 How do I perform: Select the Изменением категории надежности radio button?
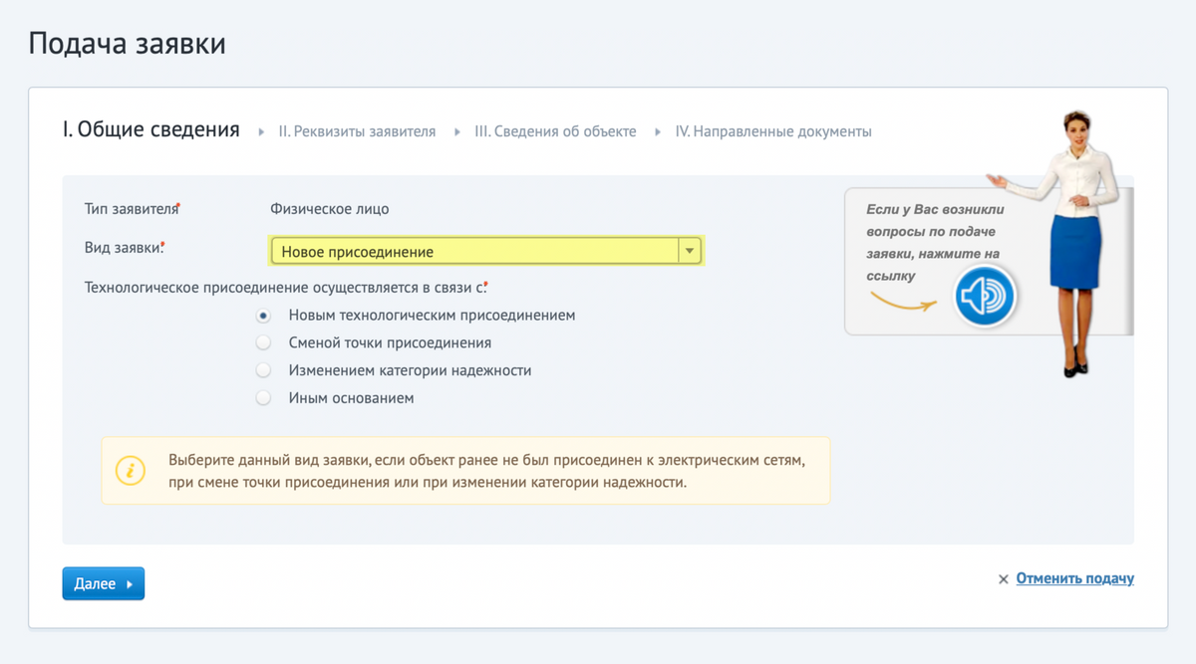click(263, 370)
